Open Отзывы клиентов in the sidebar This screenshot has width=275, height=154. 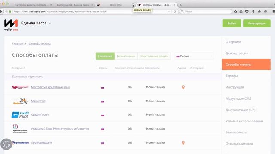pyautogui.click(x=239, y=144)
